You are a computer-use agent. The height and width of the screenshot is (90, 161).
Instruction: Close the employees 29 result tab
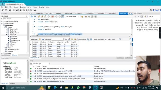tap(40, 58)
